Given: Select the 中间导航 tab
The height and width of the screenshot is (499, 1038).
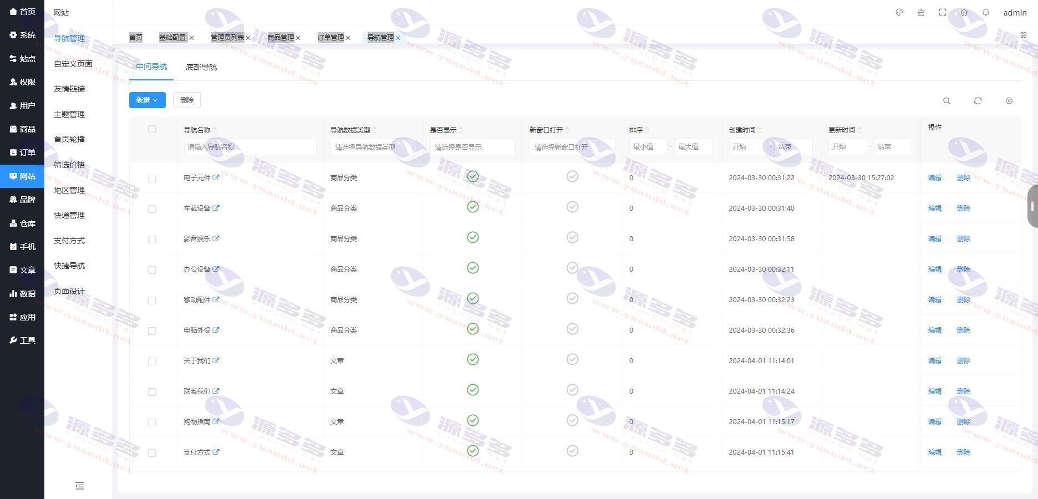Looking at the screenshot, I should (151, 67).
